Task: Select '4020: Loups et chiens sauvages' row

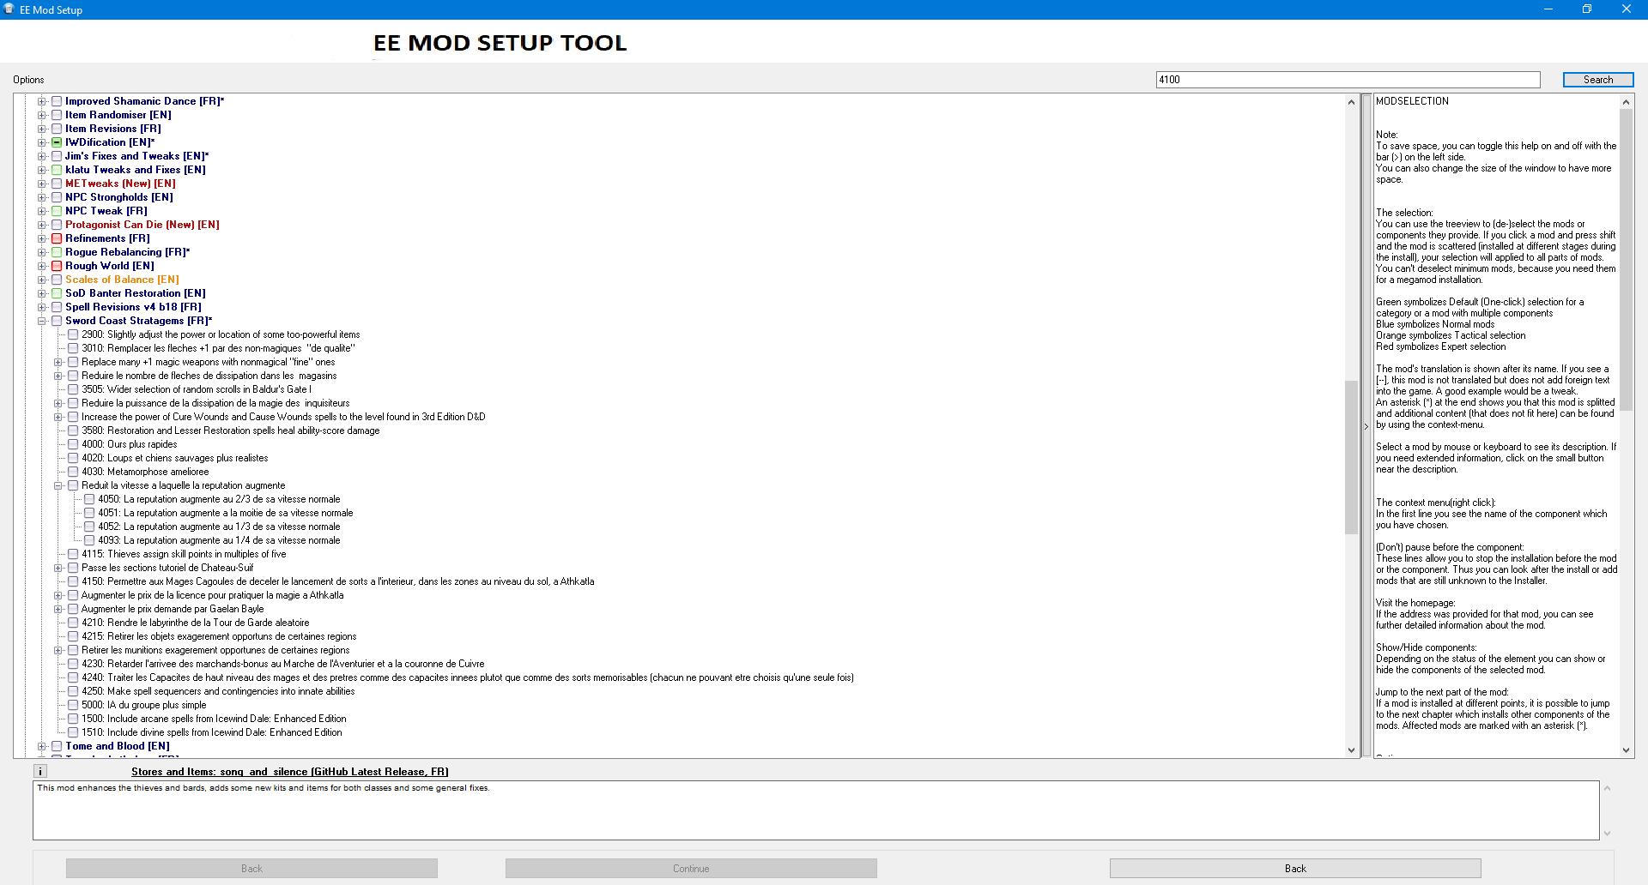Action: tap(175, 458)
